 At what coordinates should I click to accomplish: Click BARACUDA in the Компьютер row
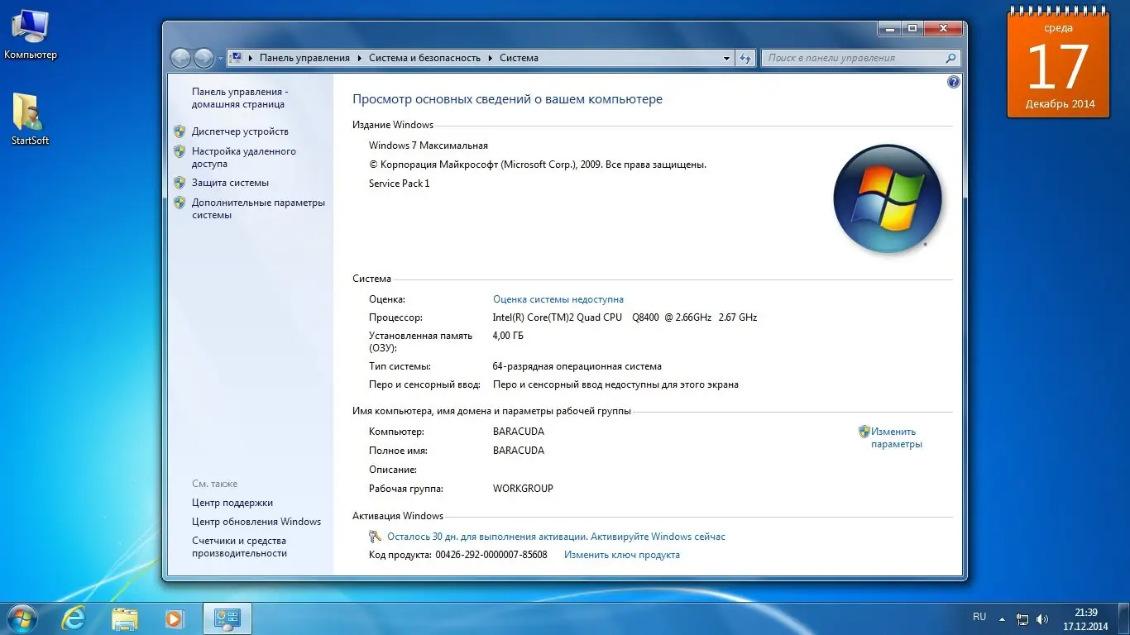click(519, 432)
